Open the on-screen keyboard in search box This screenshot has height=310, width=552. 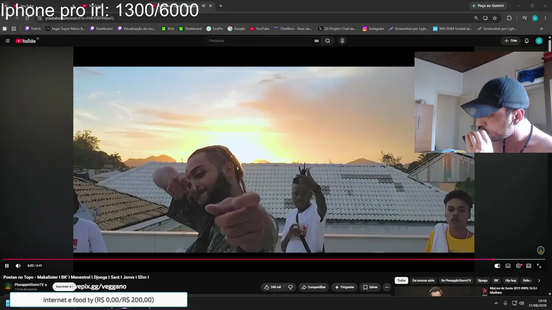317,41
